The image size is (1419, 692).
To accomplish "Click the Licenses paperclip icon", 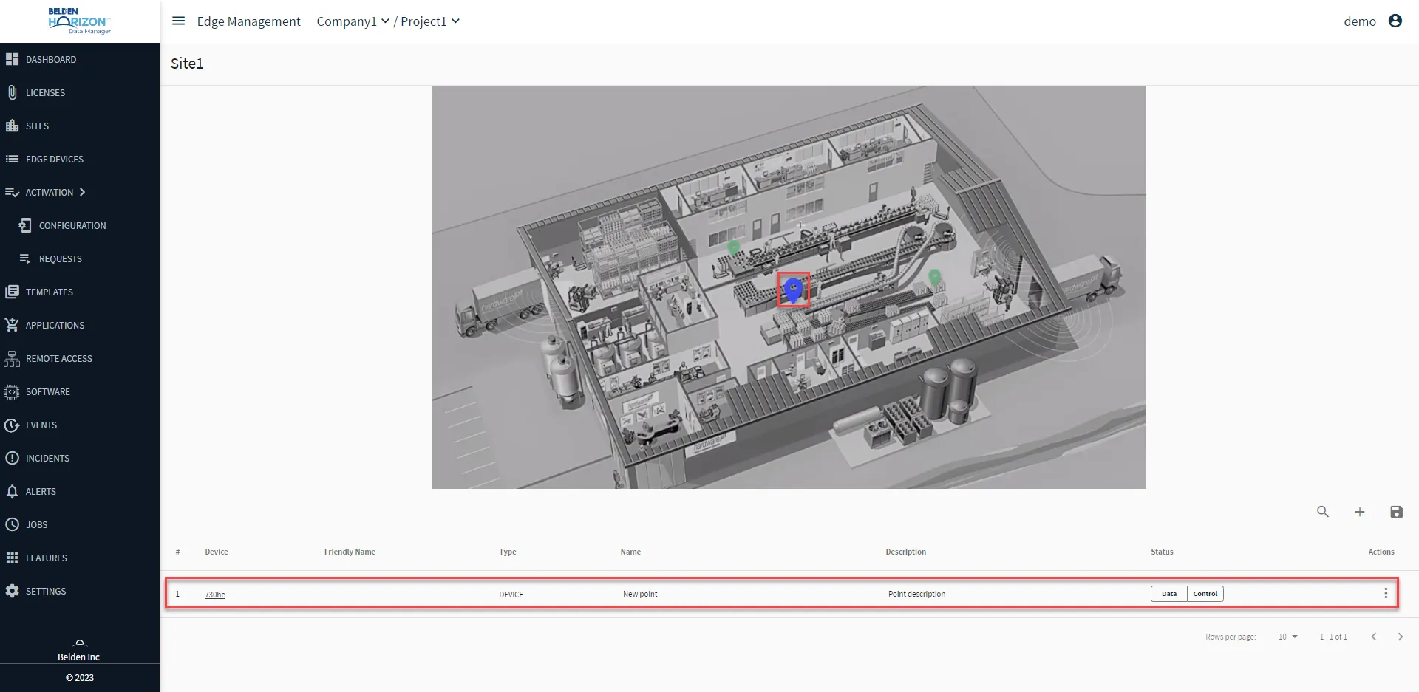I will point(12,92).
